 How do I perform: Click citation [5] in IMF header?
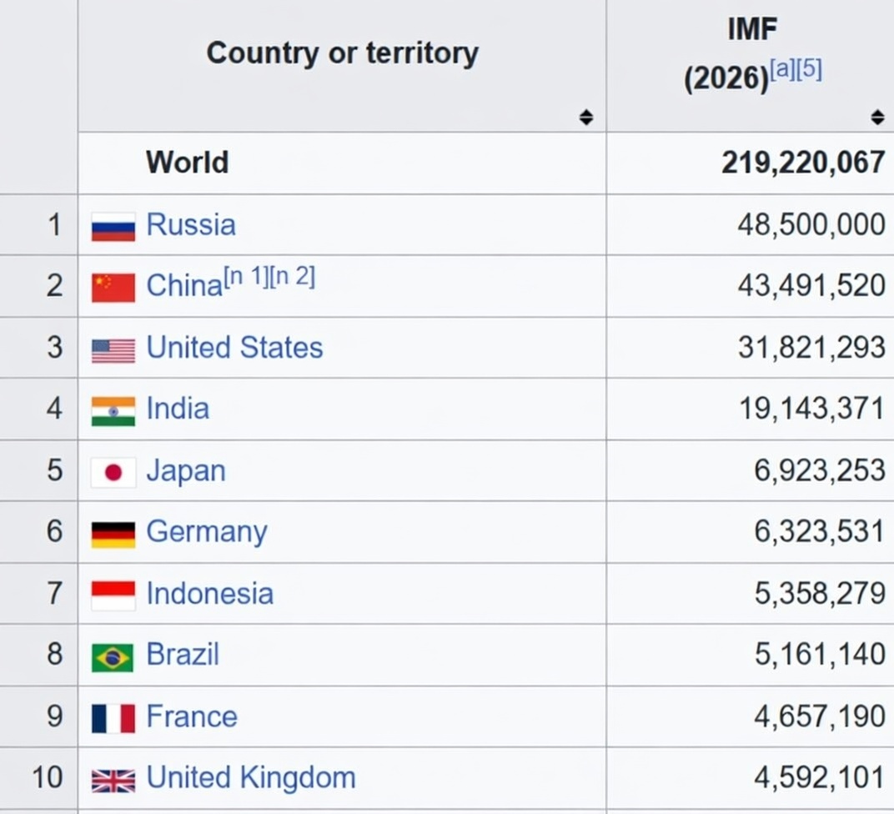[806, 69]
